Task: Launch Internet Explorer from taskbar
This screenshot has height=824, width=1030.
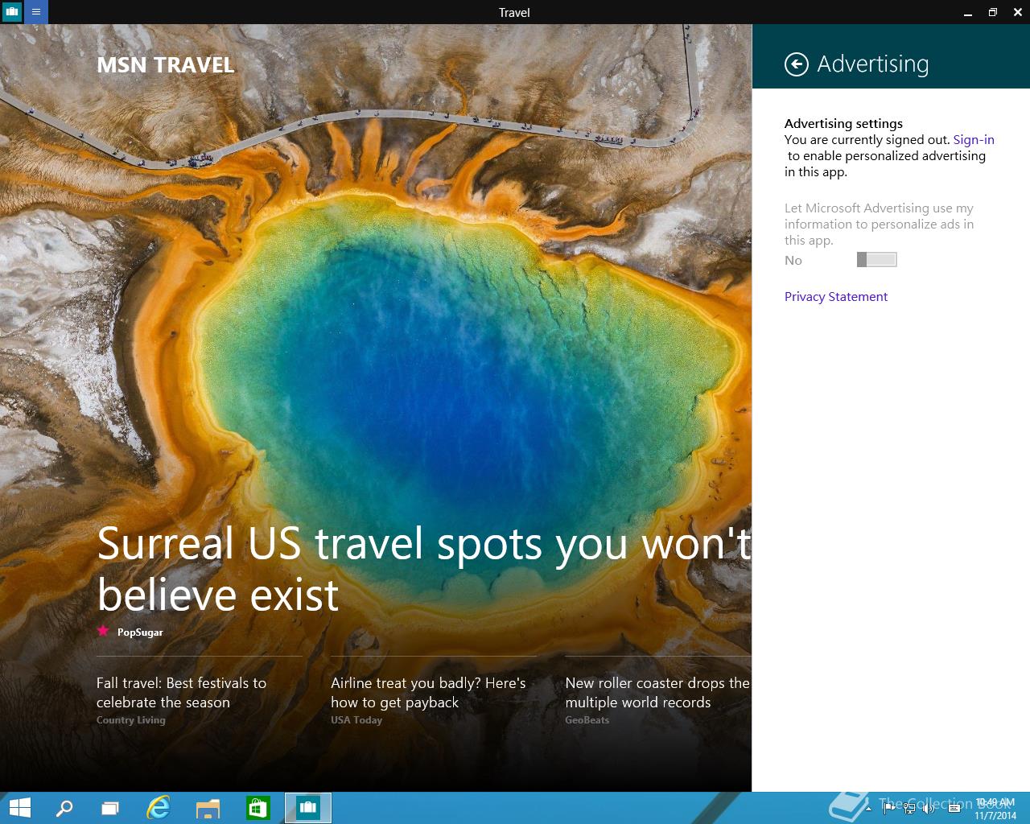Action: (159, 808)
